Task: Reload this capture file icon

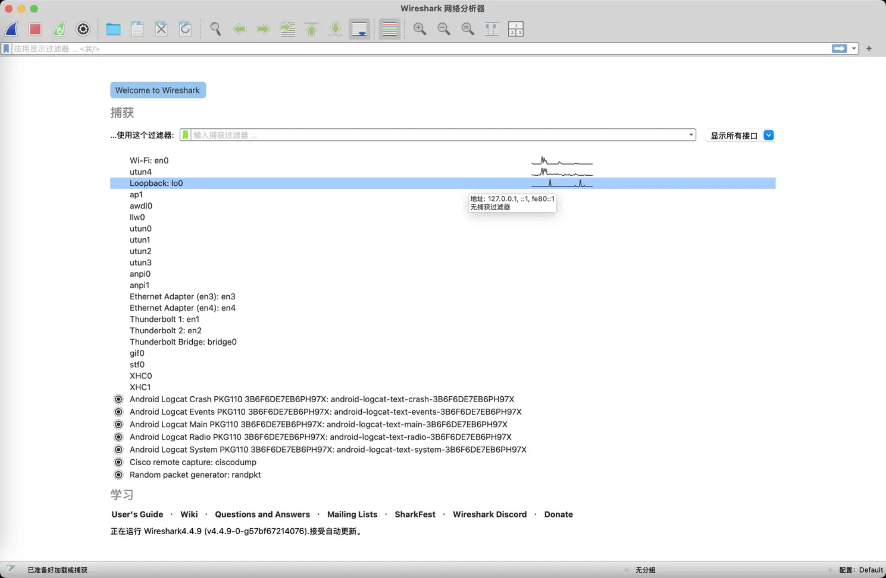Action: click(x=185, y=29)
